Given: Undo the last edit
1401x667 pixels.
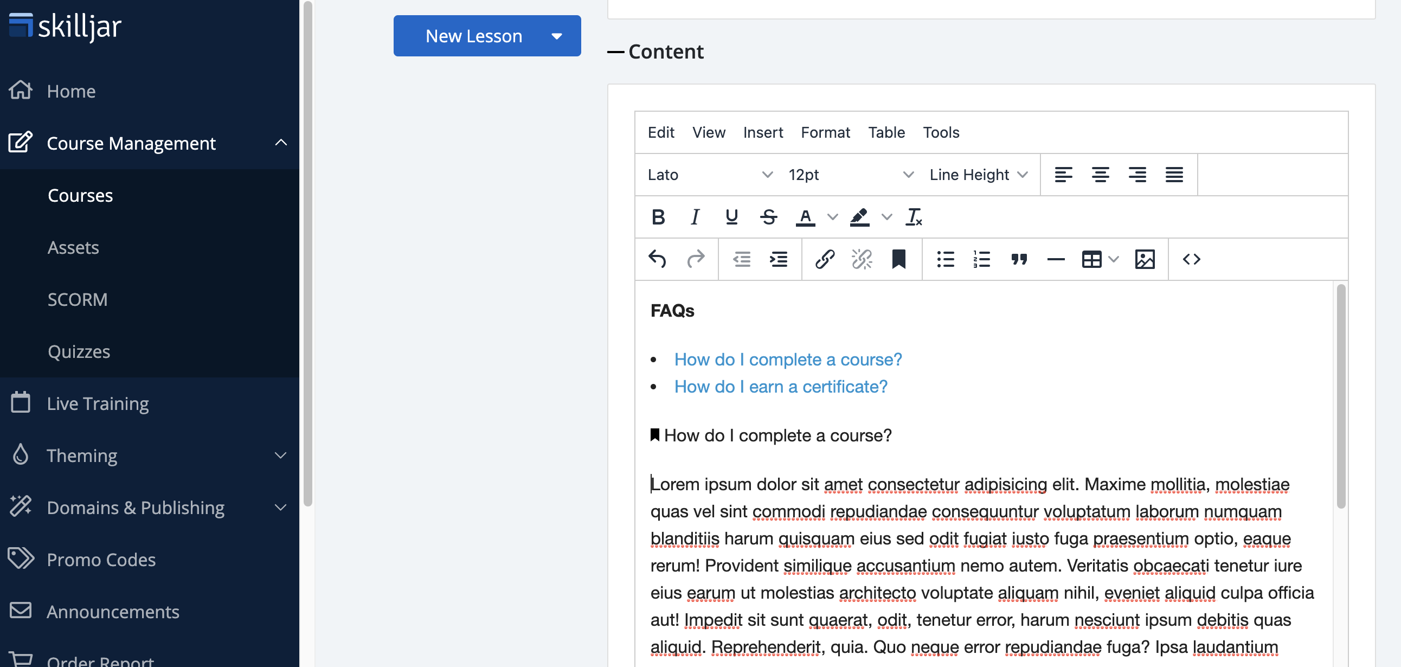Looking at the screenshot, I should coord(658,260).
